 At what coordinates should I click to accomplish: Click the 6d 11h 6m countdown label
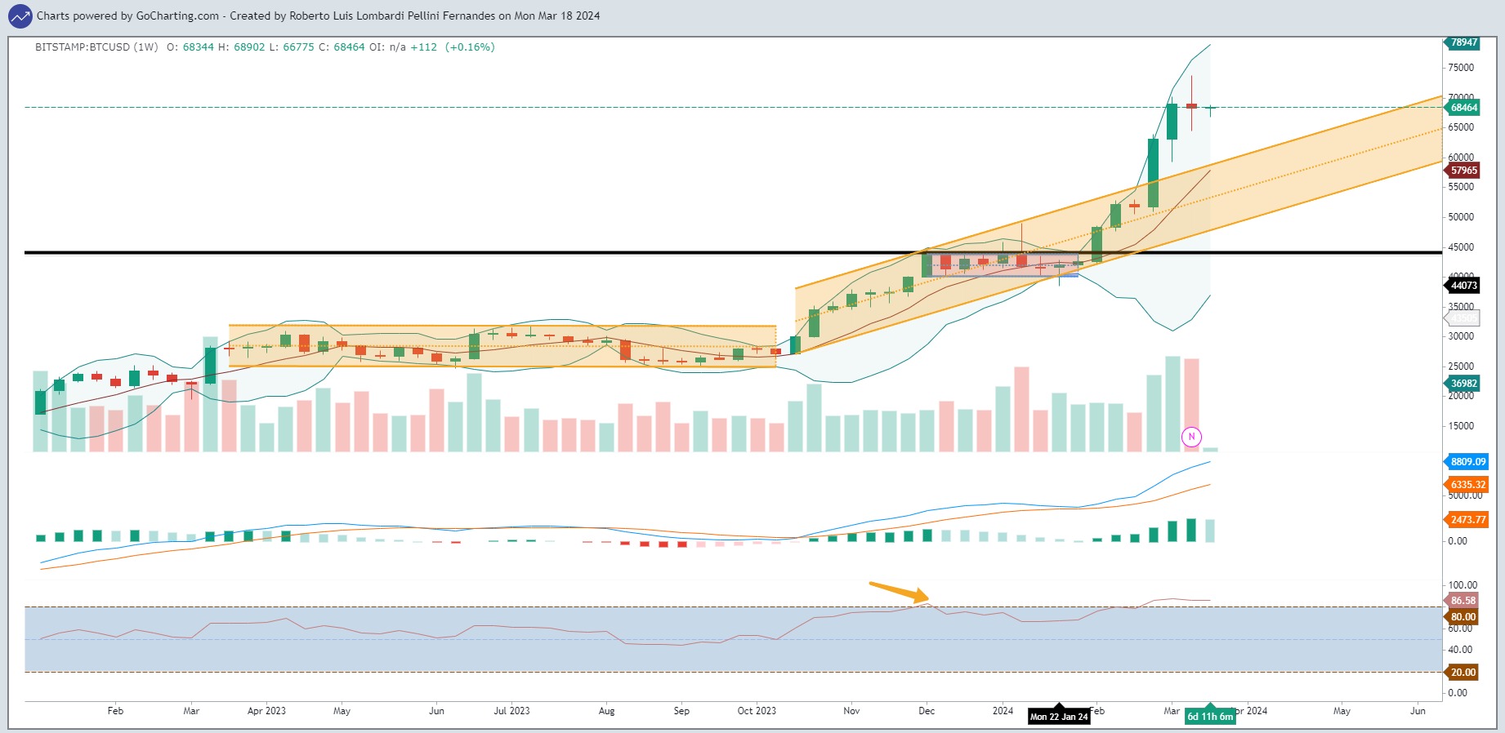pos(1210,717)
